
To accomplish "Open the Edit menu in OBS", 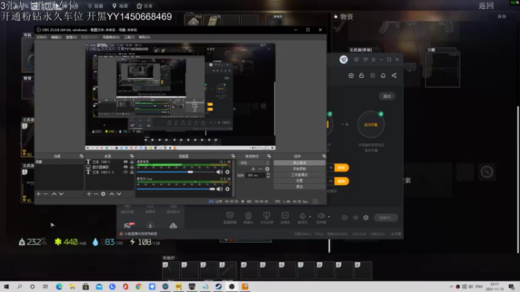I will point(57,38).
